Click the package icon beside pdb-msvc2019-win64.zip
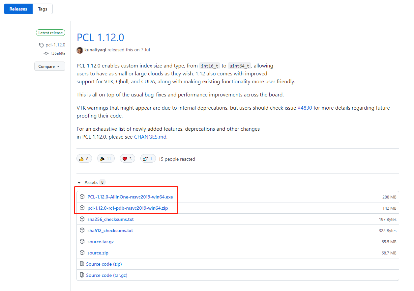This screenshot has width=414, height=291. click(x=82, y=208)
